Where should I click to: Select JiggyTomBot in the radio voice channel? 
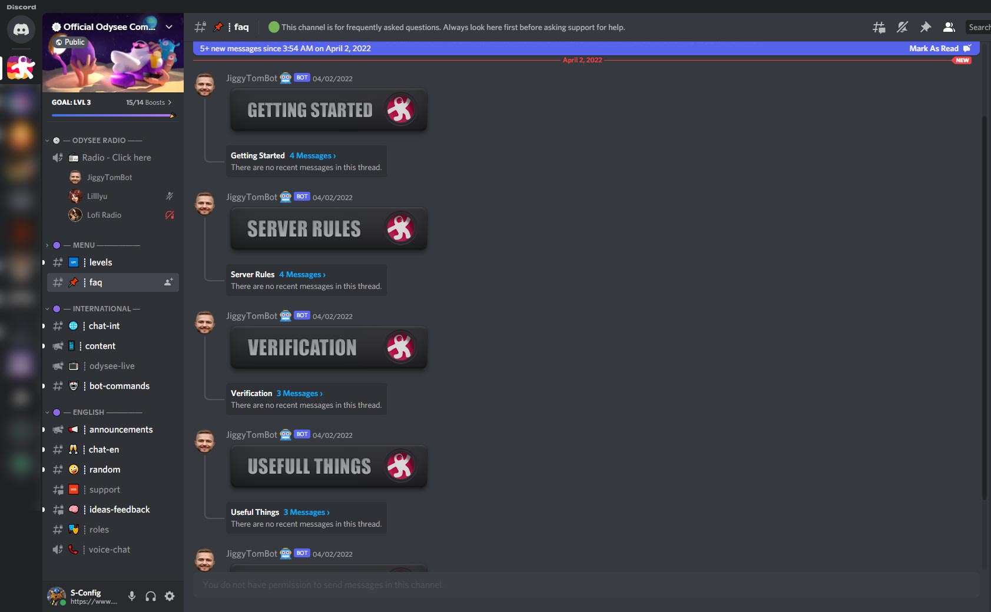110,177
